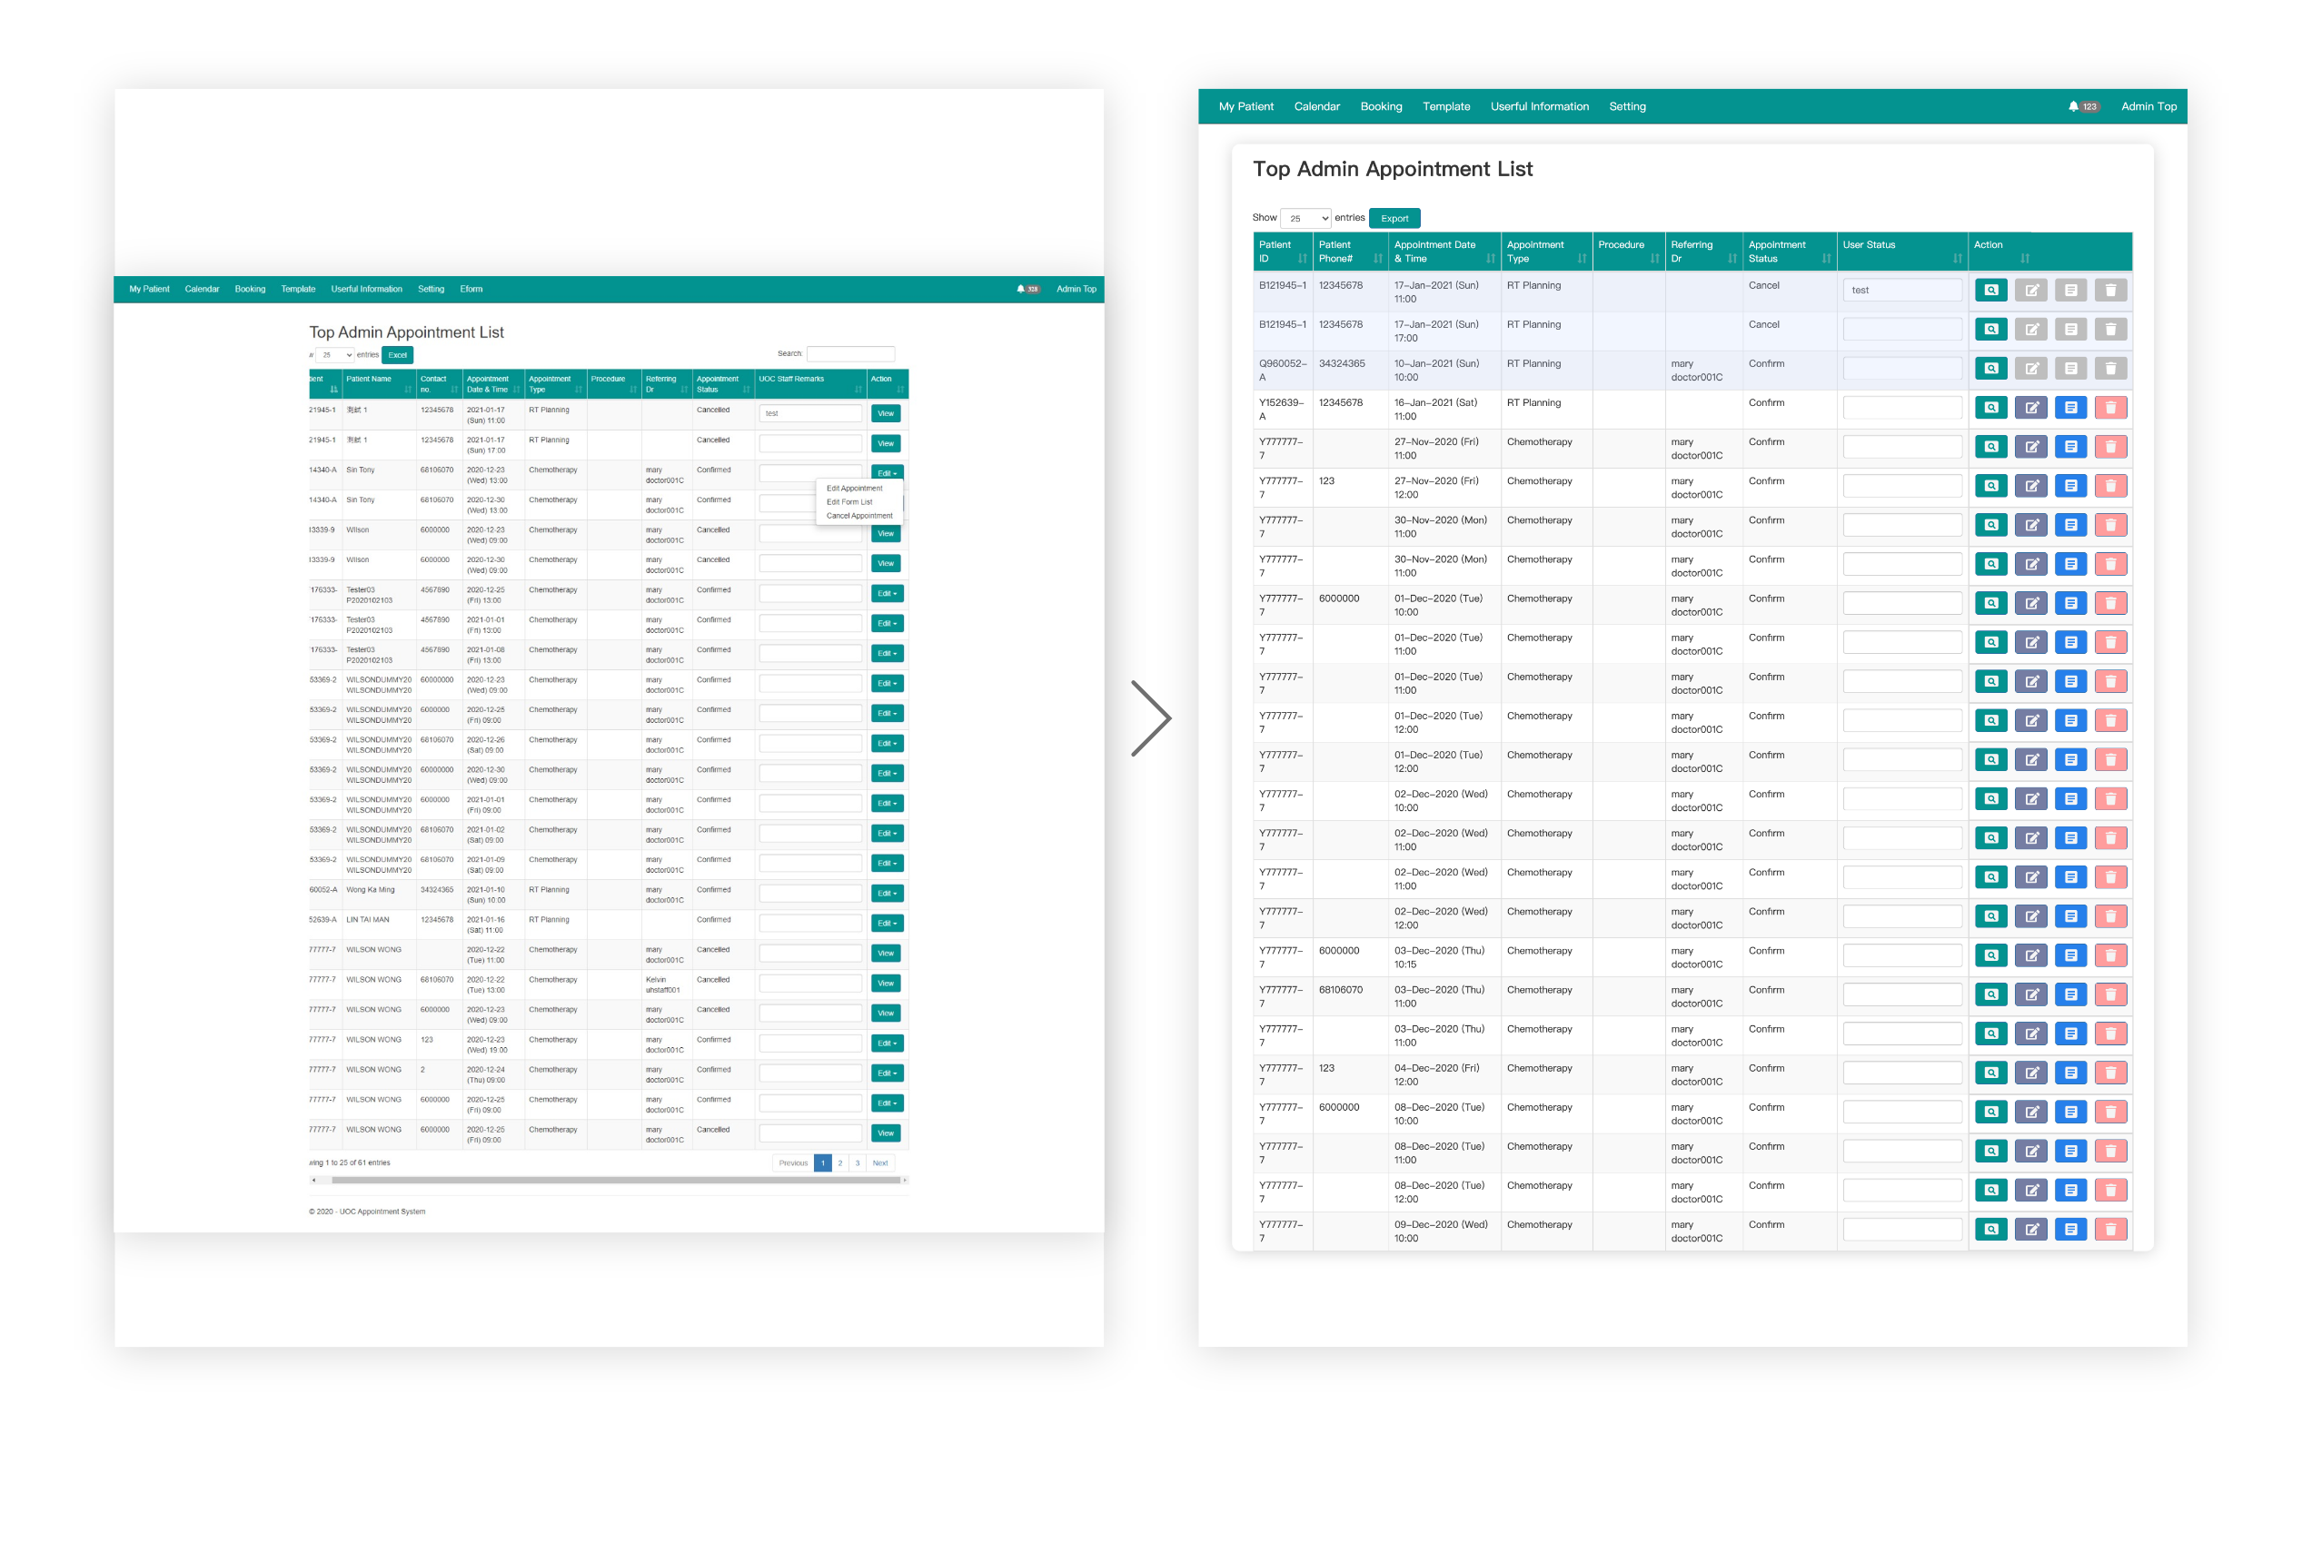Image resolution: width=2302 pixels, height=1553 pixels.
Task: Click the blue form list icon in Y152639-A row
Action: click(2070, 407)
